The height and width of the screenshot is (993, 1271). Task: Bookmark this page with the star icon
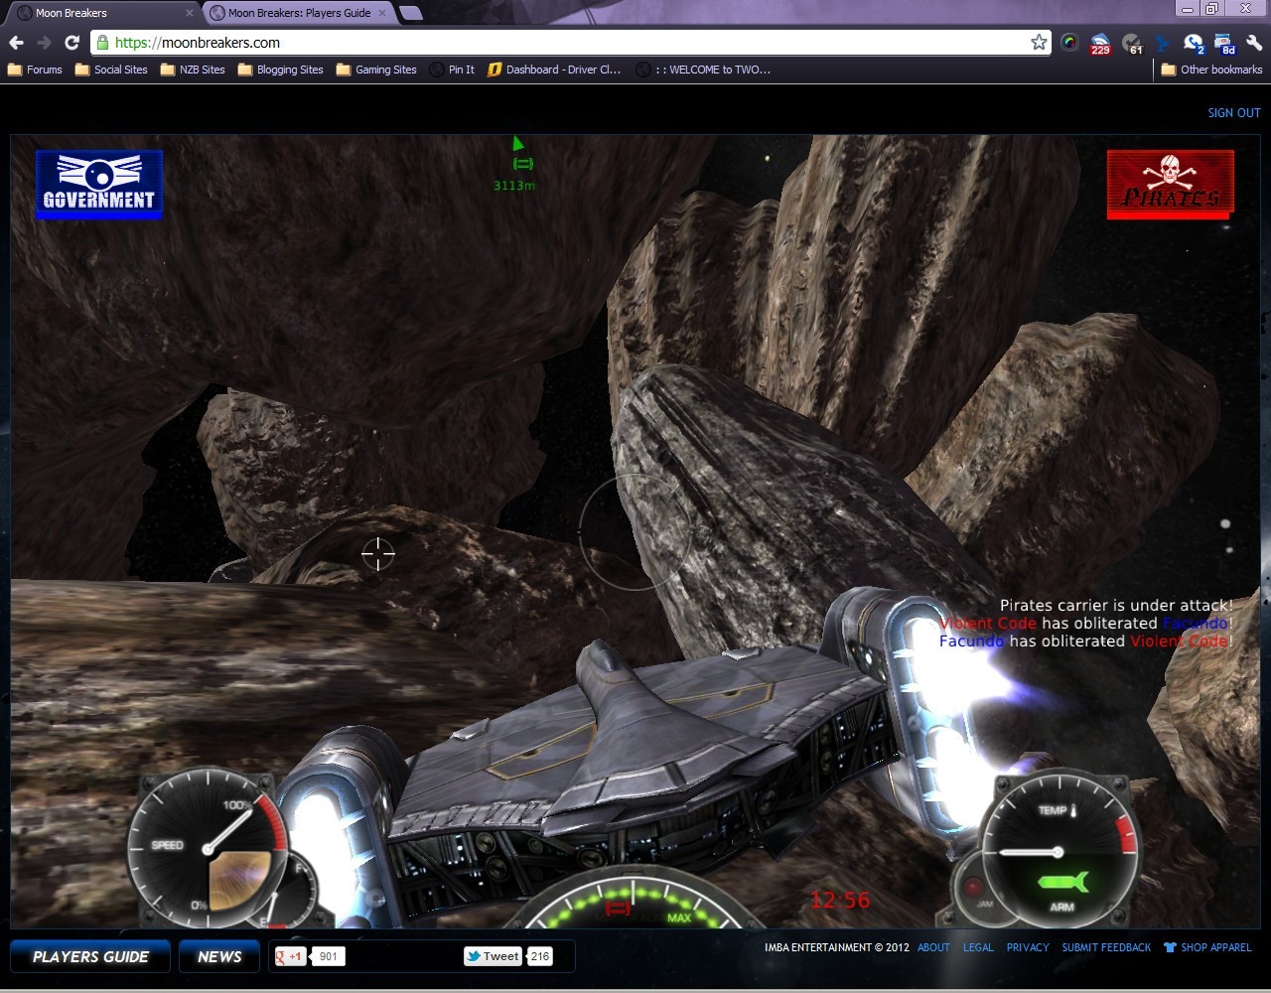point(1039,42)
